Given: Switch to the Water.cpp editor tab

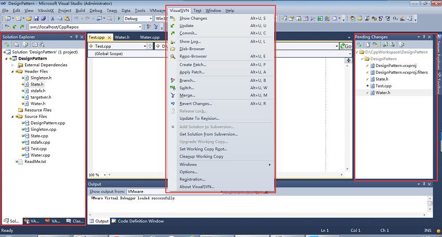Looking at the screenshot, I should click(x=150, y=37).
